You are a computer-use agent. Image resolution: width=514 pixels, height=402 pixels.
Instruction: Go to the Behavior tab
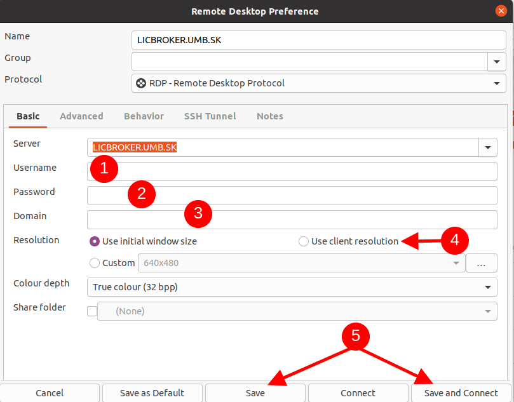(144, 116)
